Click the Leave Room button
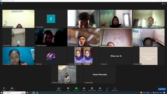 162,89
